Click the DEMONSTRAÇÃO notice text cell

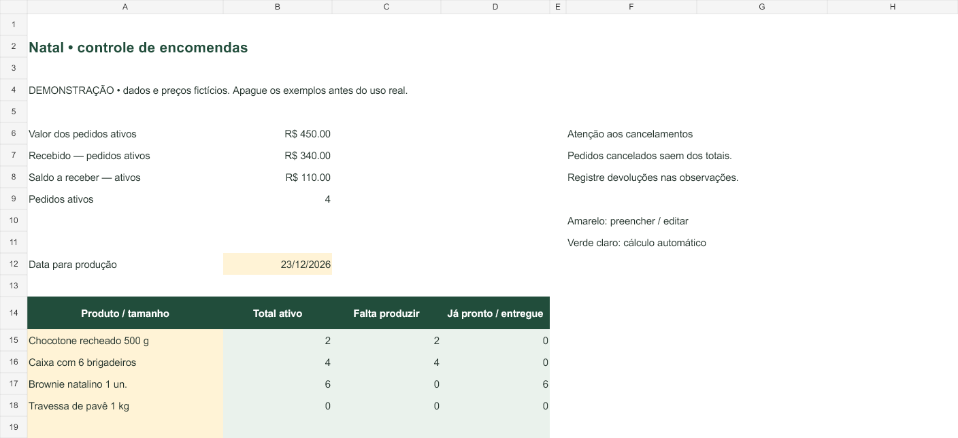(218, 90)
